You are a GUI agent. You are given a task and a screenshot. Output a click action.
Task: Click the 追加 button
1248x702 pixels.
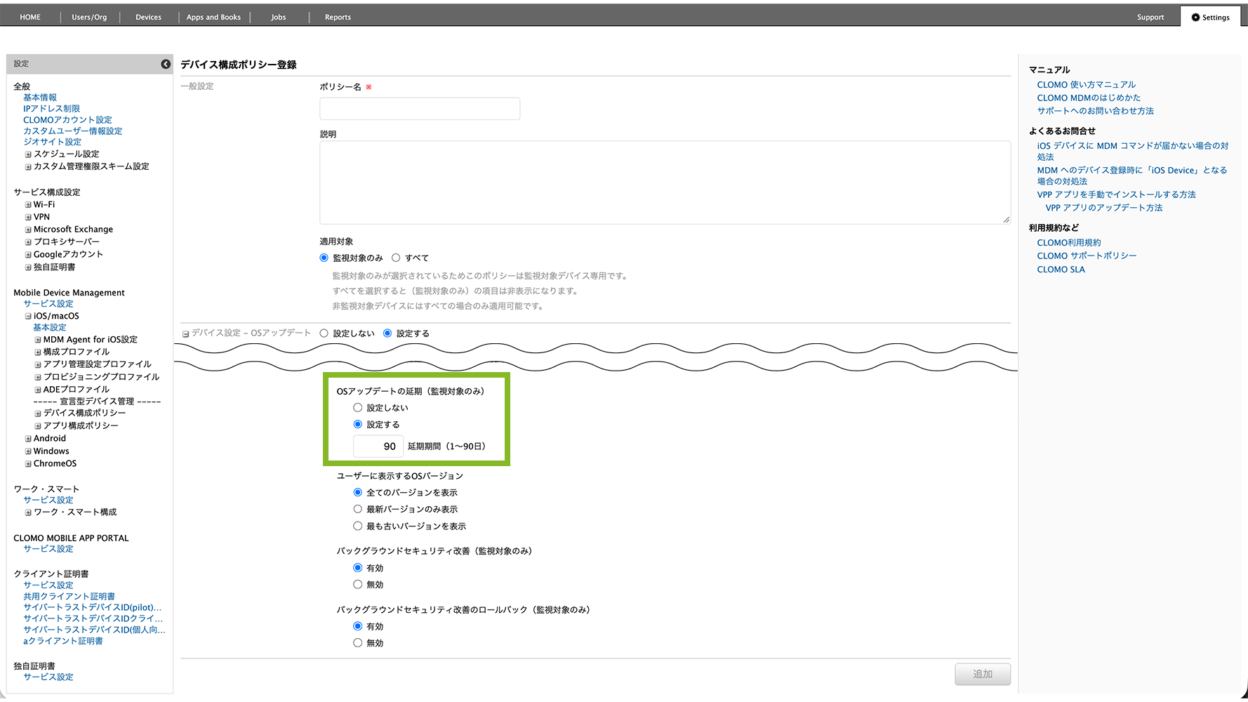(983, 674)
